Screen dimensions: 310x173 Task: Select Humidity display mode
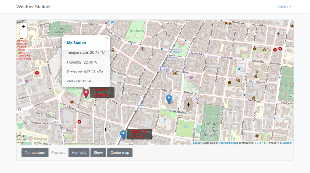pos(79,152)
